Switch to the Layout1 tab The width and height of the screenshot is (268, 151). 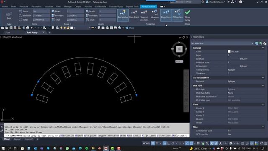(x=18, y=139)
